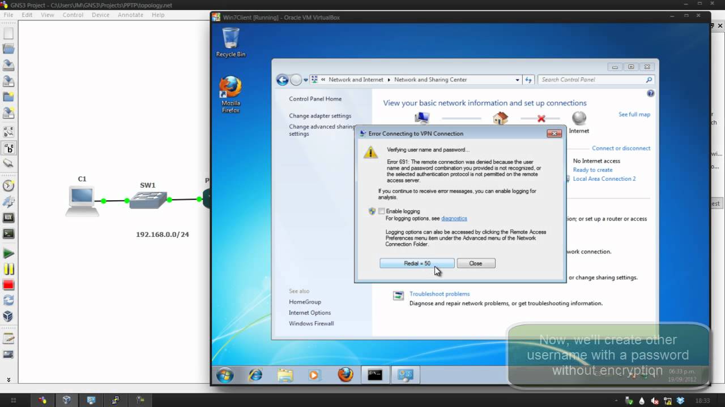This screenshot has height=407, width=725.
Task: Open Firefox from Win7 taskbar
Action: [345, 375]
